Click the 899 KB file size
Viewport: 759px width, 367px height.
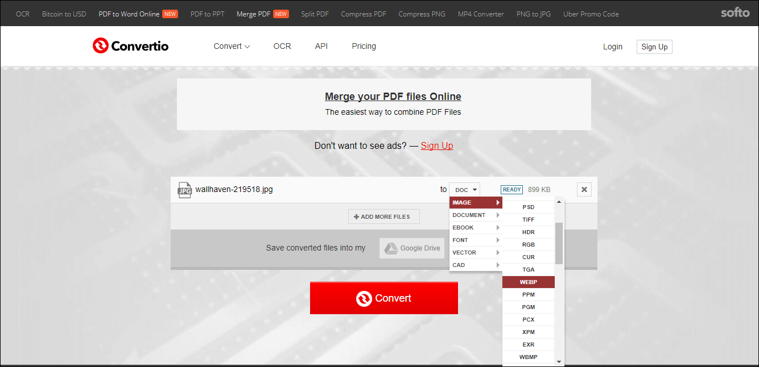(x=539, y=190)
